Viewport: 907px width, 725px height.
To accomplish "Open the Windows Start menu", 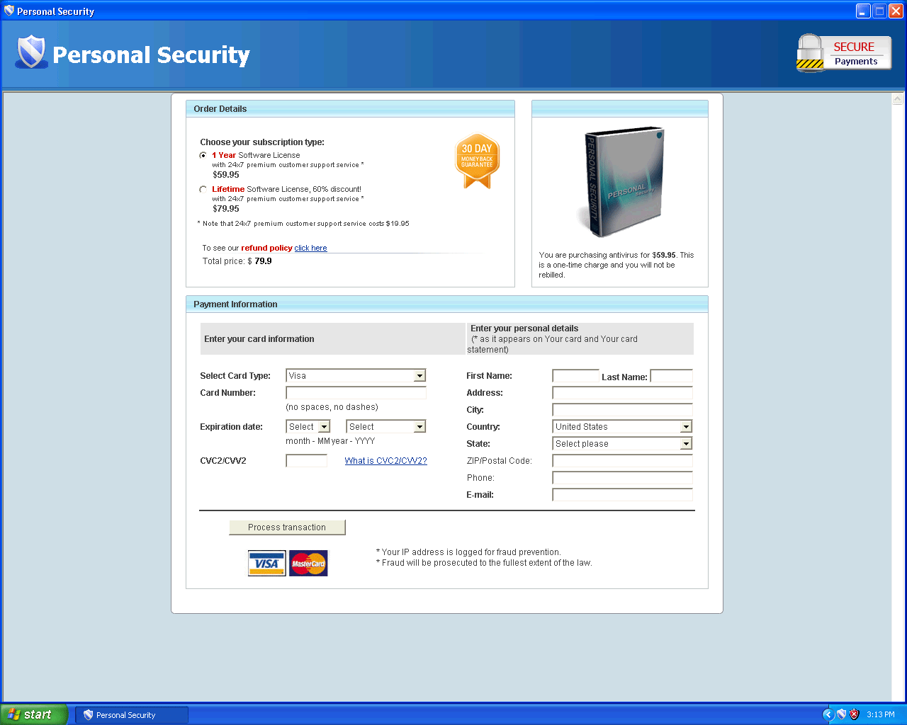I will tap(33, 714).
